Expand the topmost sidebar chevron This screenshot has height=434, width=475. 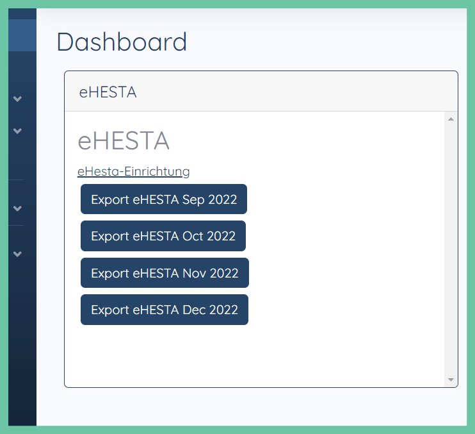point(17,99)
